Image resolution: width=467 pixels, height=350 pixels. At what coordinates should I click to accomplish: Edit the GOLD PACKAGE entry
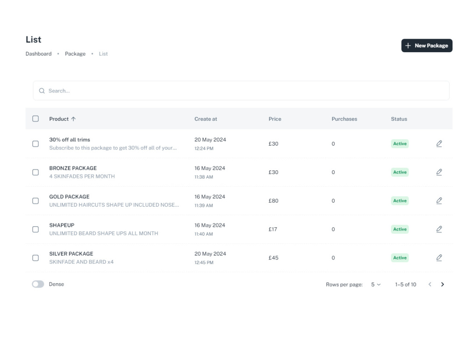click(x=439, y=201)
